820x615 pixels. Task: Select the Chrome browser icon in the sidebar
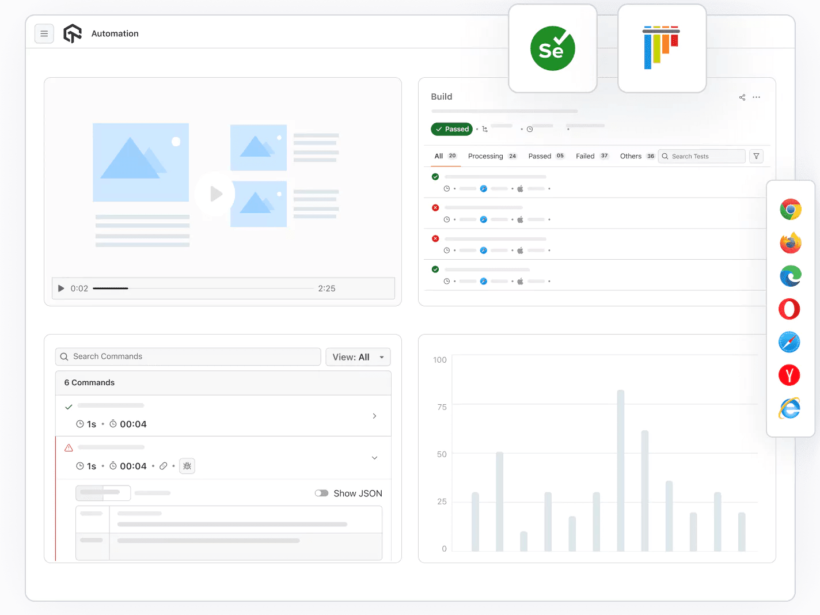[x=789, y=209]
